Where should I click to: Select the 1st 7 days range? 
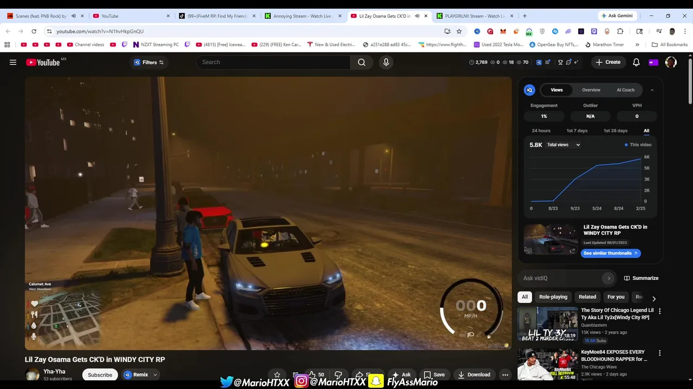pos(577,131)
